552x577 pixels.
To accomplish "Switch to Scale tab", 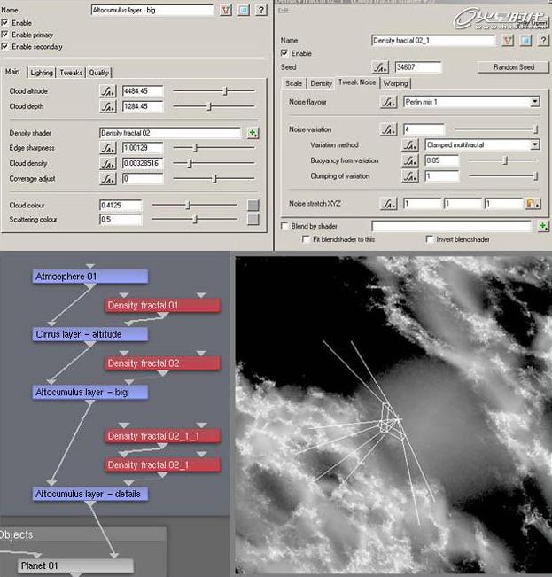I will pos(294,83).
